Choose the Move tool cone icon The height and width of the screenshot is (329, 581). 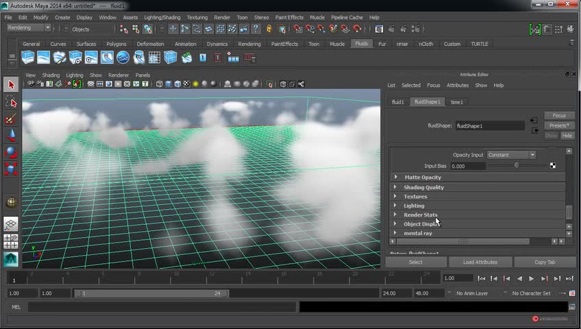[x=11, y=136]
